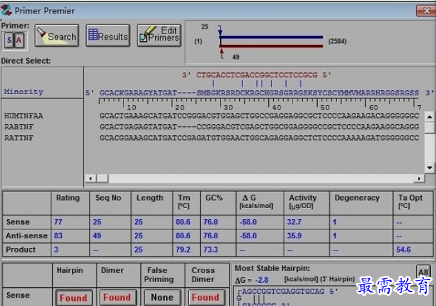436x306 pixels.
Task: Click the Sense ΔG value -58.0
Action: 248,222
